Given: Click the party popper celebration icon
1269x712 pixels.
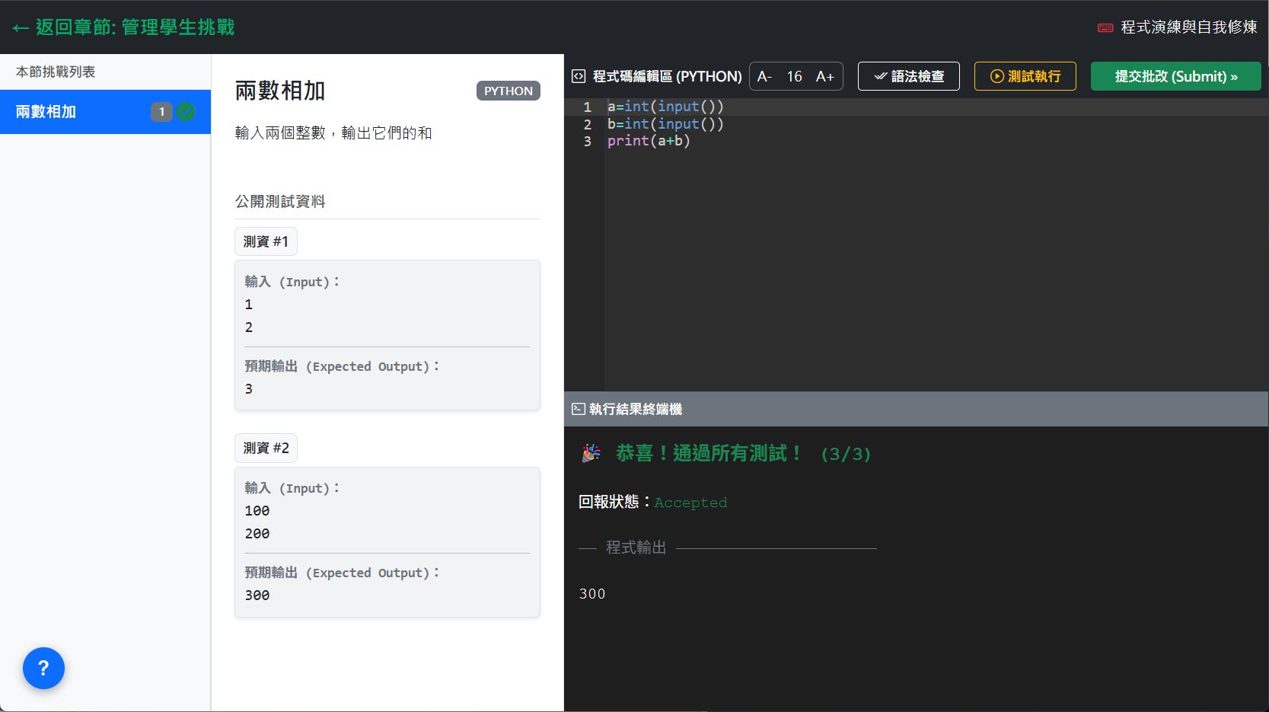Looking at the screenshot, I should click(x=591, y=454).
